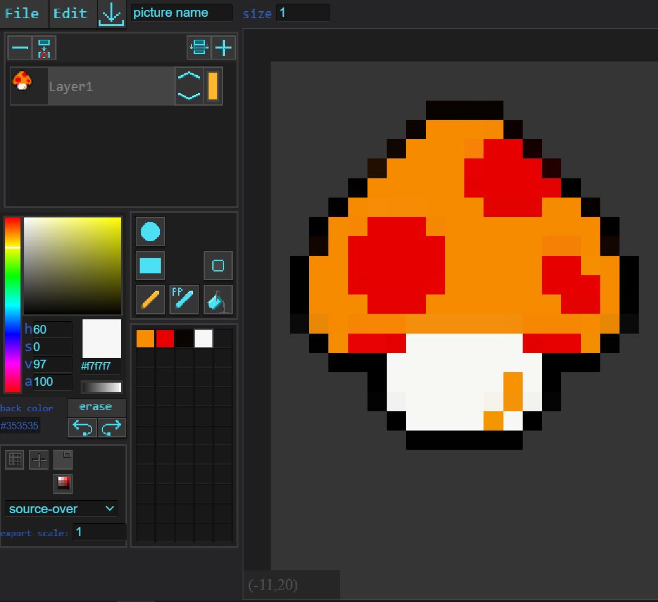Image resolution: width=658 pixels, height=602 pixels.
Task: Click the undo arrow button
Action: [x=82, y=427]
